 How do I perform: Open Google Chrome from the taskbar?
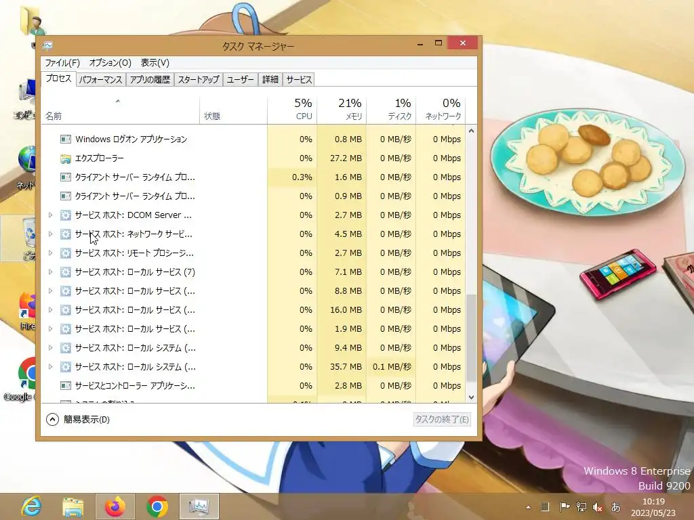click(157, 506)
